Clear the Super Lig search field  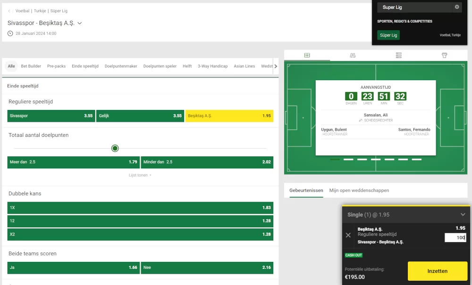coord(456,7)
